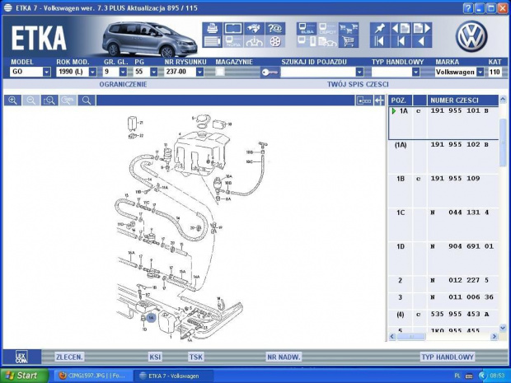This screenshot has width=511, height=383.
Task: Open the ROK MOD. dropdown
Action: 93,72
